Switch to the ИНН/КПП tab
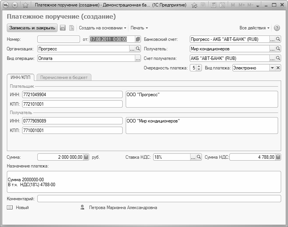288x227 pixels. point(21,77)
